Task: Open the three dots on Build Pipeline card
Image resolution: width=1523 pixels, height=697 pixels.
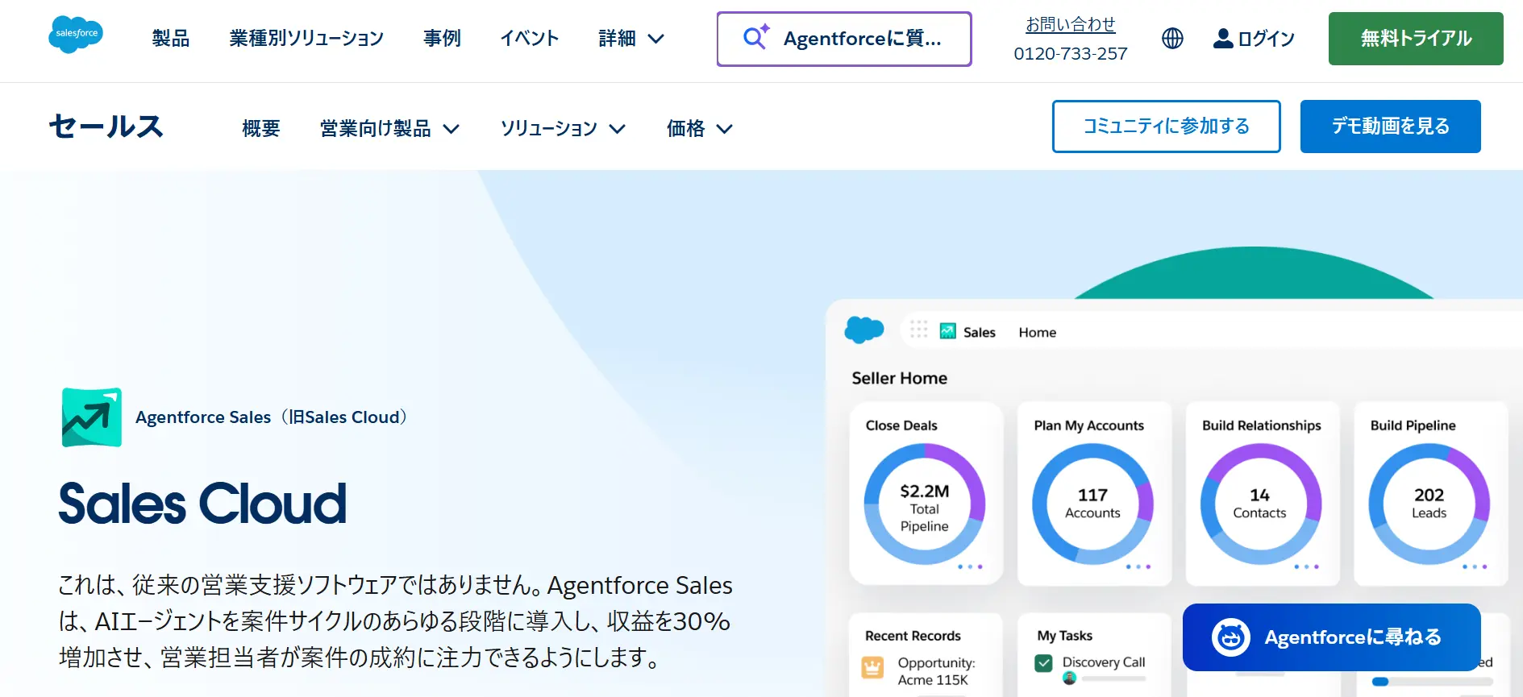Action: point(1475,566)
